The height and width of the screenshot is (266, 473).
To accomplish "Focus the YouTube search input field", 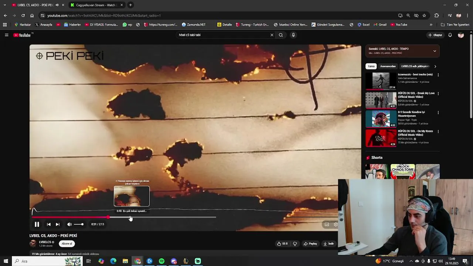I will [x=223, y=35].
